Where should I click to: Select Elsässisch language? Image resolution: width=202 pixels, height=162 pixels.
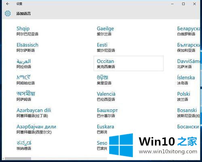click(27, 47)
